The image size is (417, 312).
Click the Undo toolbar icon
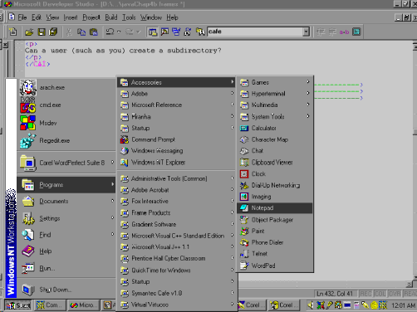pos(110,32)
